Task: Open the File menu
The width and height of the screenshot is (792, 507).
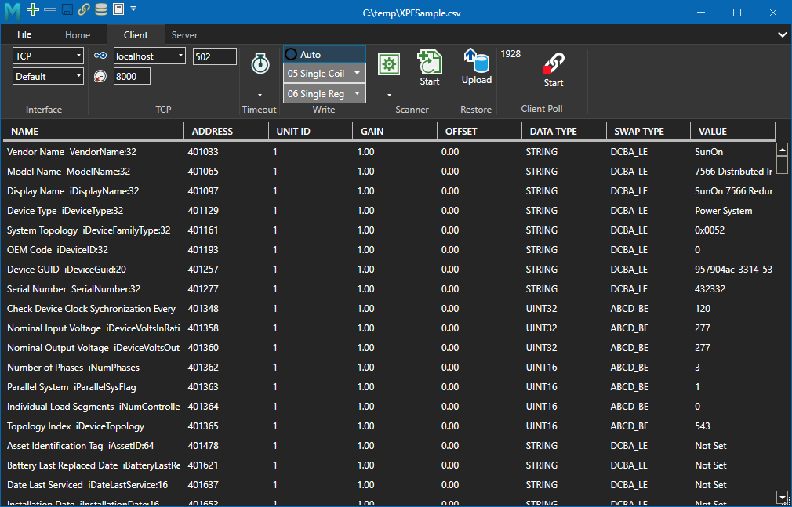Action: pos(24,34)
